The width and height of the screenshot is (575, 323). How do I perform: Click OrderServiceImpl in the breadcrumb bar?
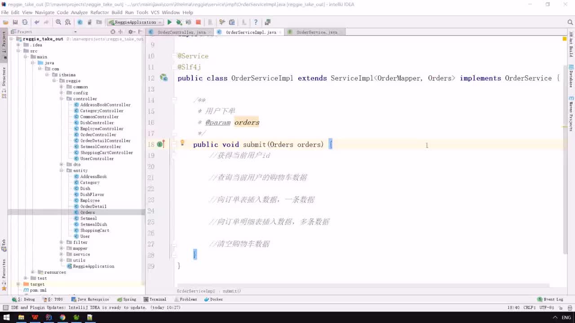[x=196, y=291]
